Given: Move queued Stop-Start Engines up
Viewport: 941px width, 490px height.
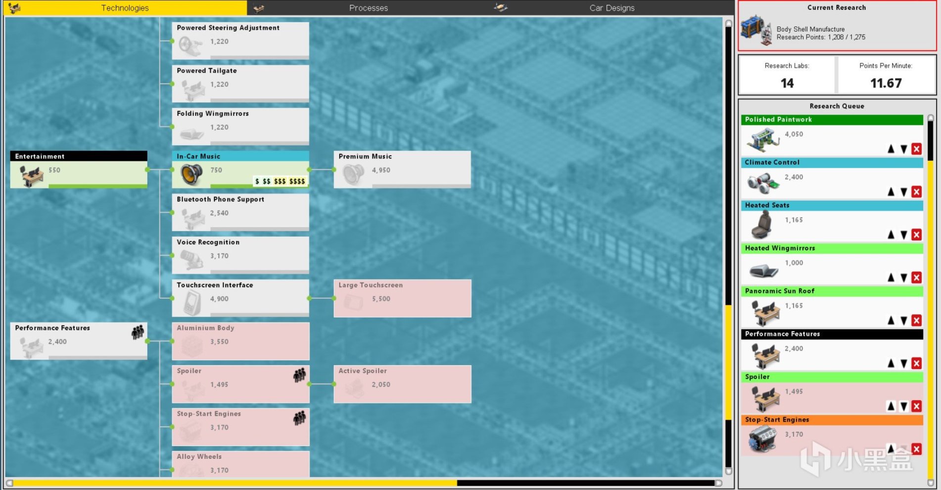Looking at the screenshot, I should 891,449.
